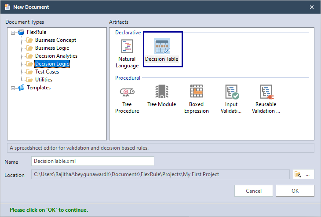Click the Declarative group heading
Screen dimensions: 321x217
pos(128,33)
